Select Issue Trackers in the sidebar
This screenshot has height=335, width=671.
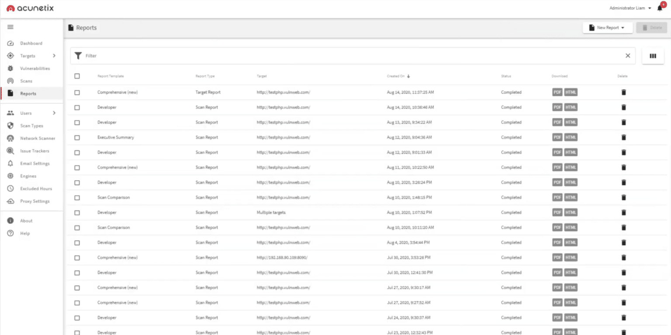tap(35, 150)
